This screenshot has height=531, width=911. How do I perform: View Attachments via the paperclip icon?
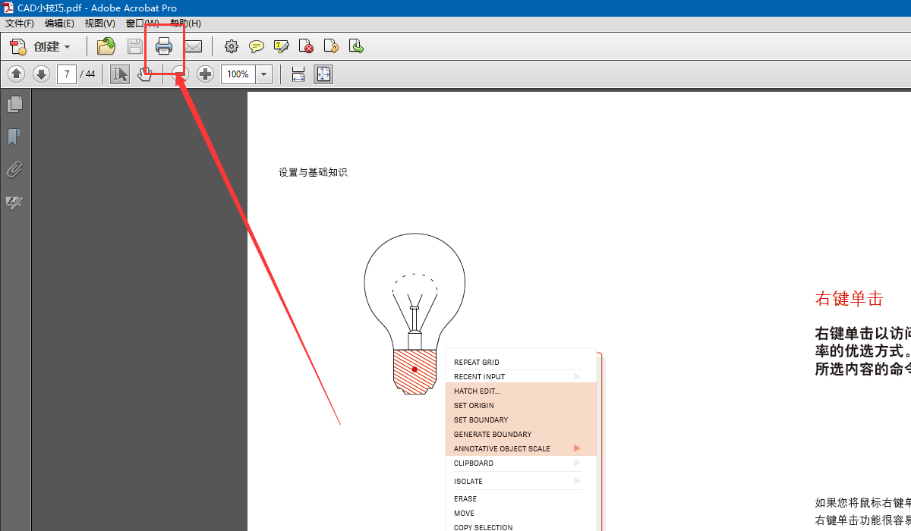tap(15, 169)
